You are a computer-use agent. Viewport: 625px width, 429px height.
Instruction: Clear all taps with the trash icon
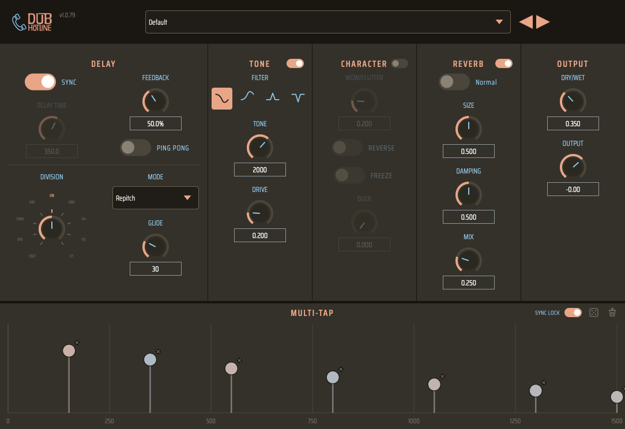[613, 312]
